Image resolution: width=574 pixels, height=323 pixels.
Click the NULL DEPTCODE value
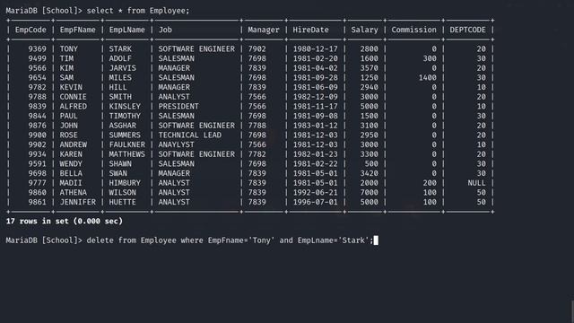point(476,183)
